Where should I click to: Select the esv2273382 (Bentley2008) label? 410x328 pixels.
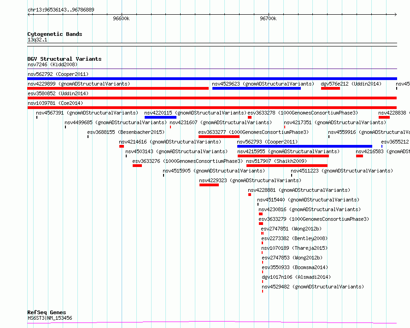pyautogui.click(x=294, y=238)
